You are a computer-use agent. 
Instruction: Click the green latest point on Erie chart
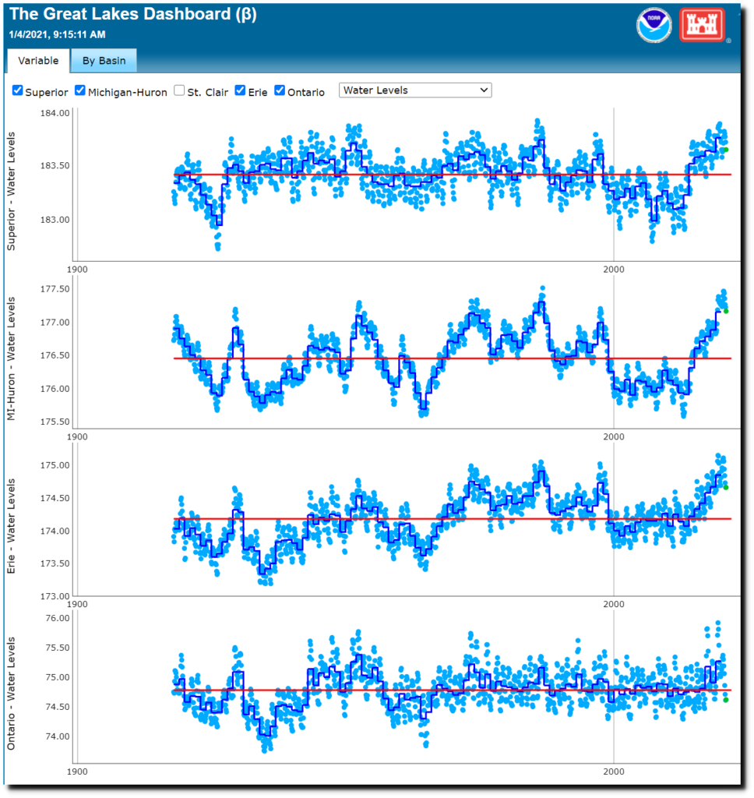(725, 488)
